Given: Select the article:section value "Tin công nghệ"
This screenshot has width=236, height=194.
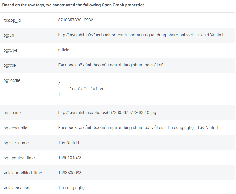Looking at the screenshot, I should (71, 188).
